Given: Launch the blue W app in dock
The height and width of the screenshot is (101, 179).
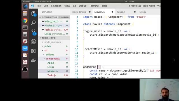Looking at the screenshot, I should [25, 48].
